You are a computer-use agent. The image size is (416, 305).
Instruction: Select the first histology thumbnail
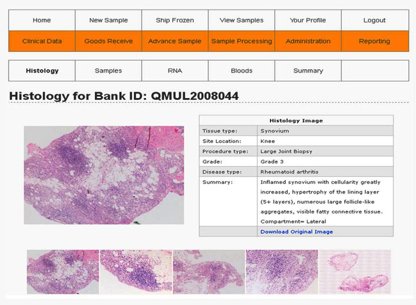[x=63, y=272]
